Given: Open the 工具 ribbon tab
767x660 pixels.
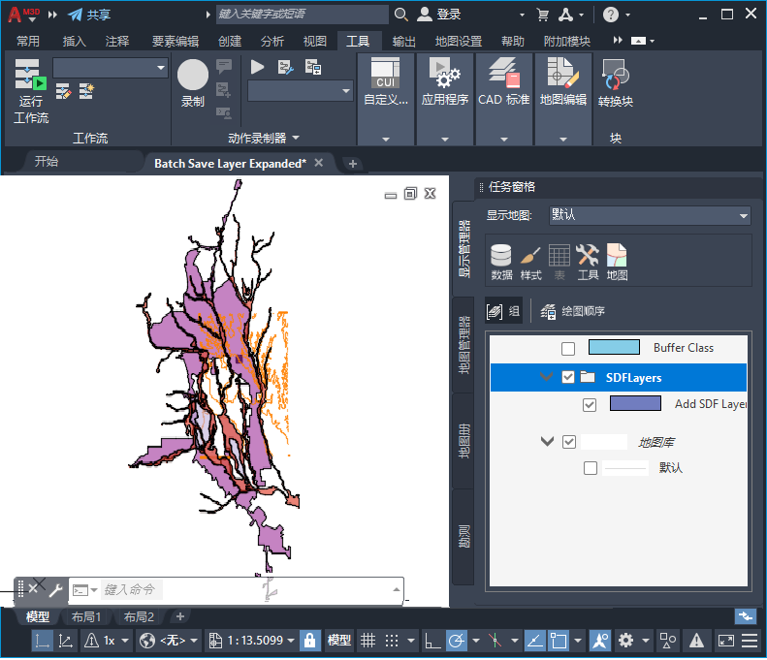Looking at the screenshot, I should pyautogui.click(x=358, y=41).
